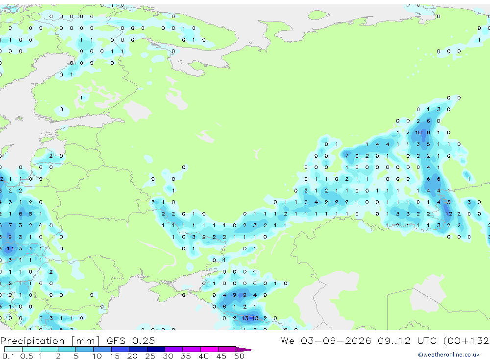Click the 0.5–1 mm legend color swatch
This screenshot has width=490, height=359.
pos(31,349)
